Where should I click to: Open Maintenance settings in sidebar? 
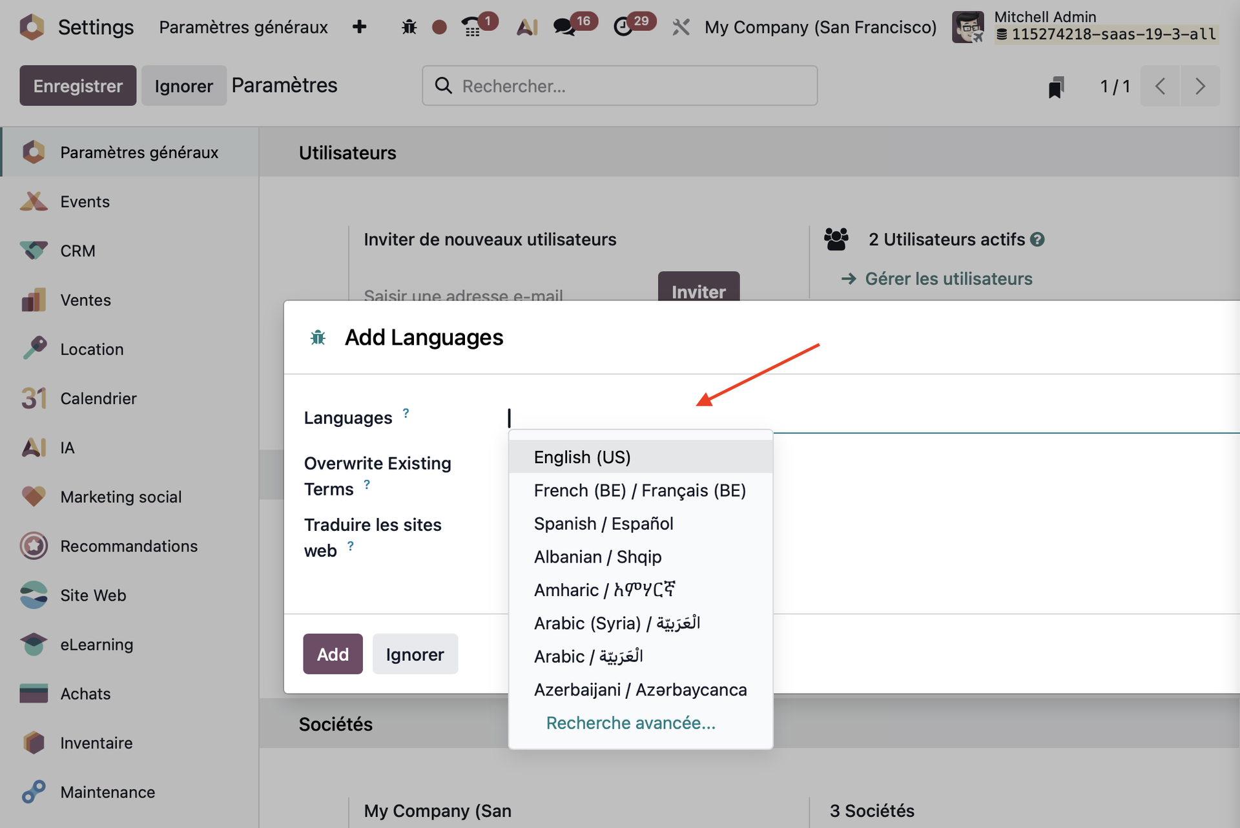point(129,792)
